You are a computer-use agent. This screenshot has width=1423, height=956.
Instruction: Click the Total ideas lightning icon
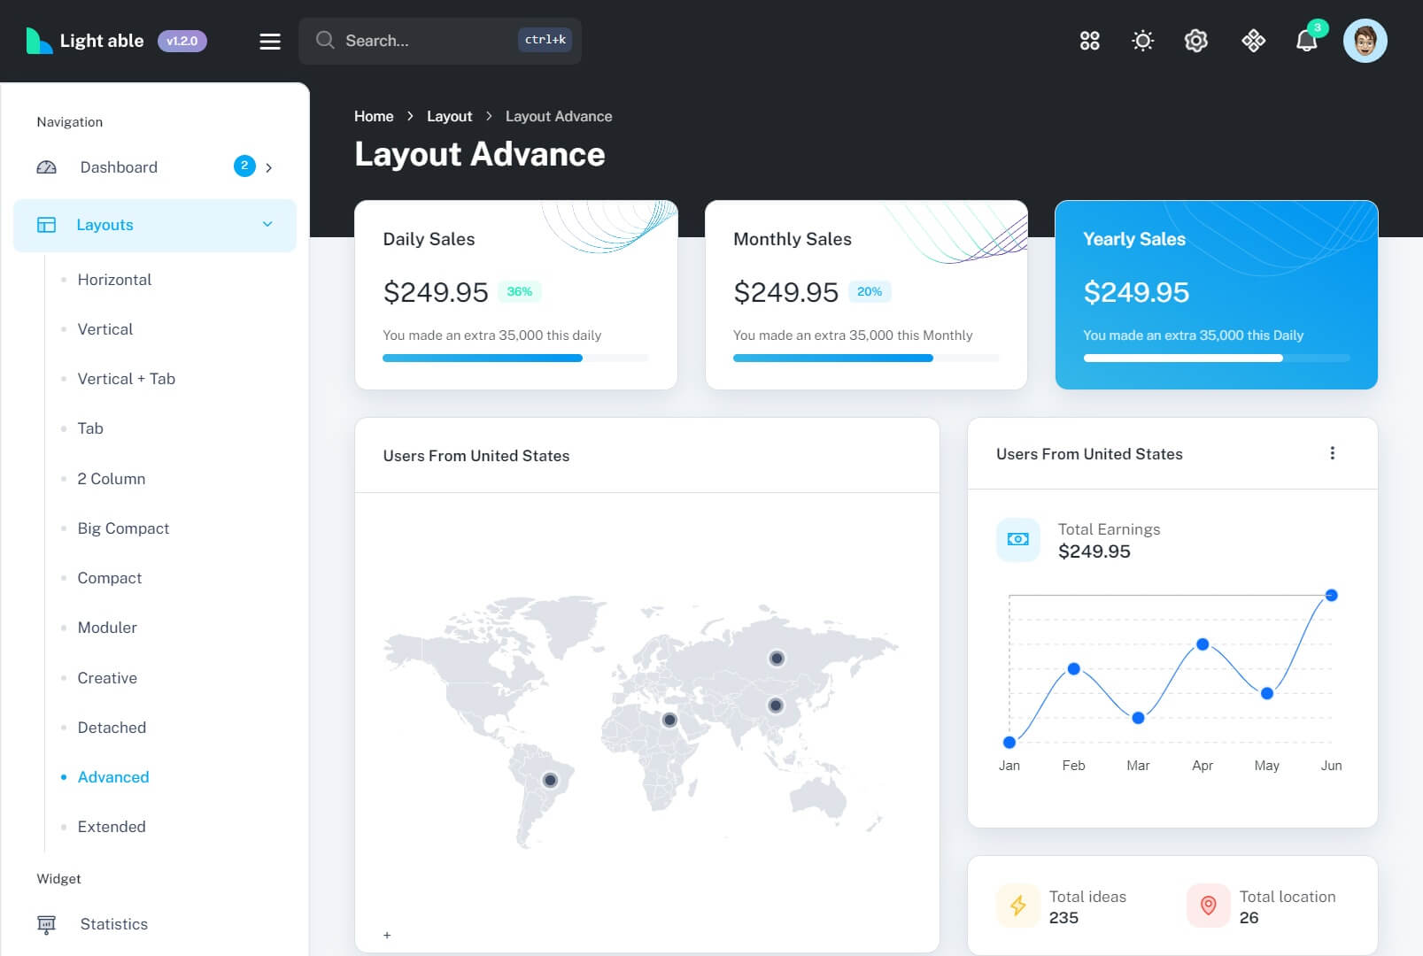[x=1018, y=906]
